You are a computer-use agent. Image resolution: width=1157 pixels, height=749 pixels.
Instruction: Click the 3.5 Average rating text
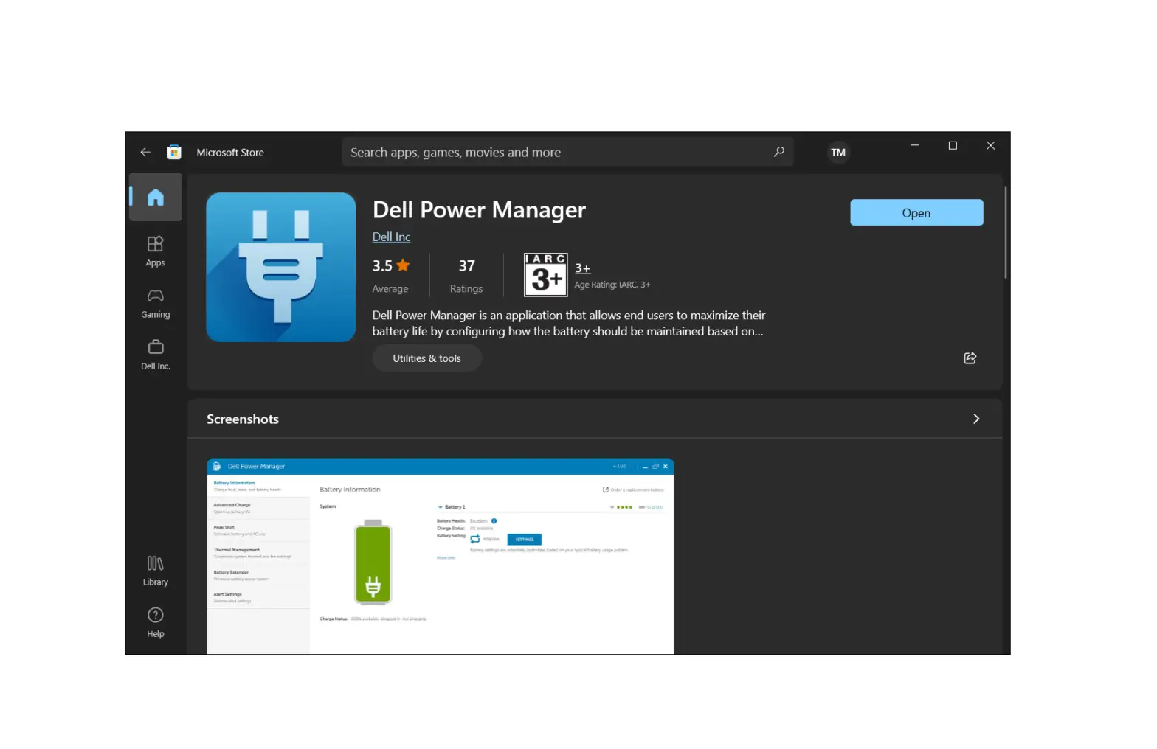click(391, 276)
